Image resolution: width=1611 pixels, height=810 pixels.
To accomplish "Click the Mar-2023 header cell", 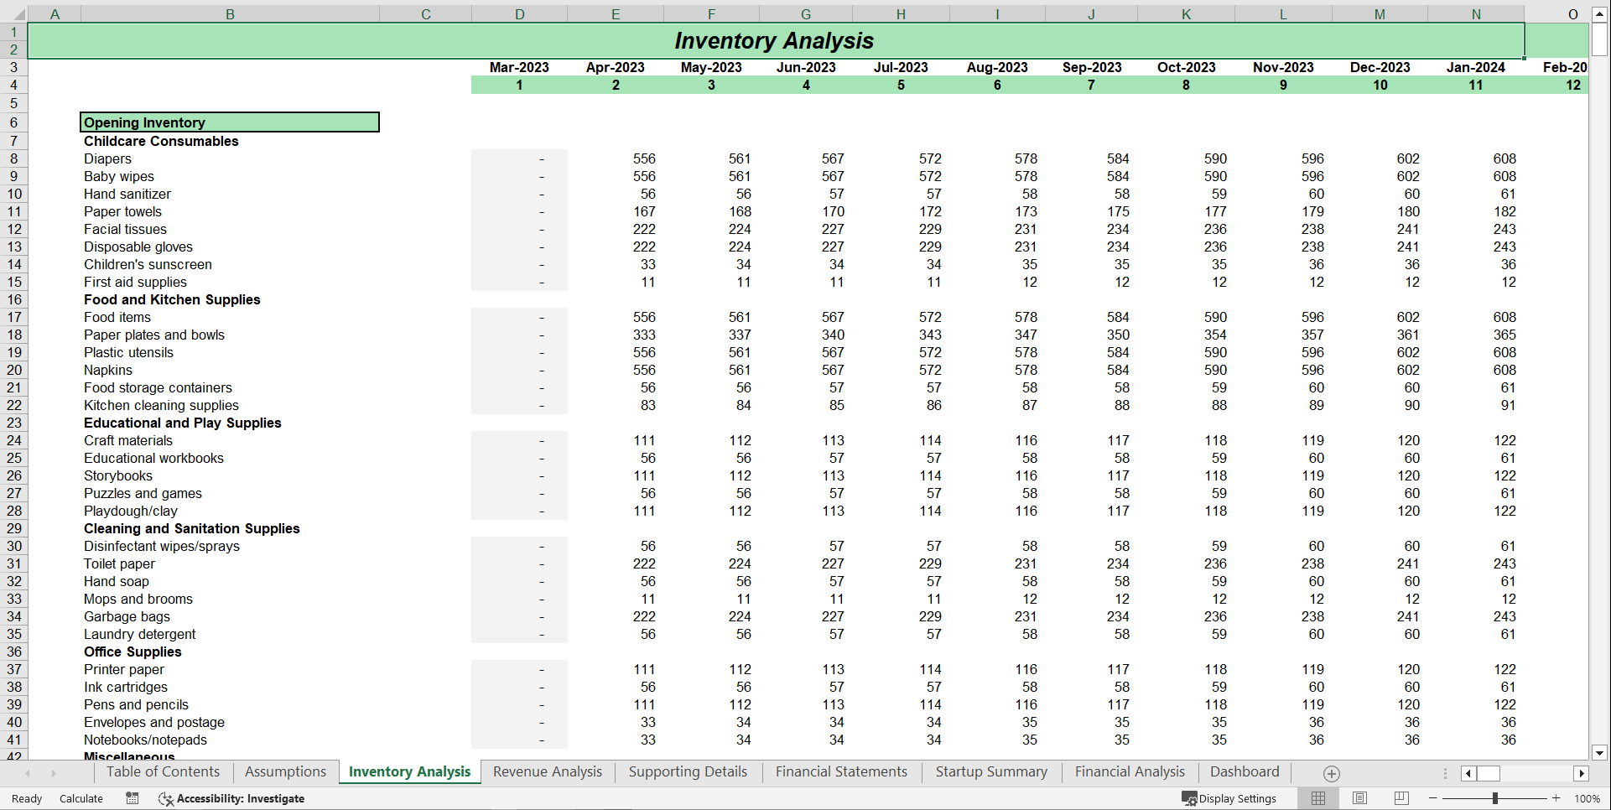I will point(519,67).
